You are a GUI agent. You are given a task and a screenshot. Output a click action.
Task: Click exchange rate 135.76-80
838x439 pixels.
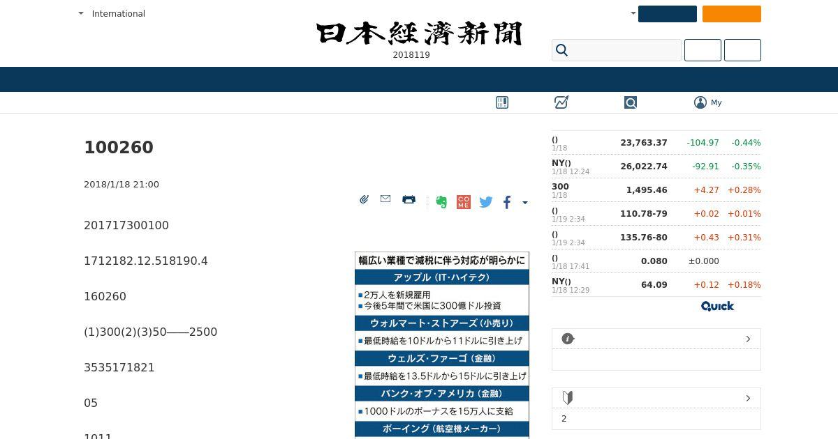point(644,238)
